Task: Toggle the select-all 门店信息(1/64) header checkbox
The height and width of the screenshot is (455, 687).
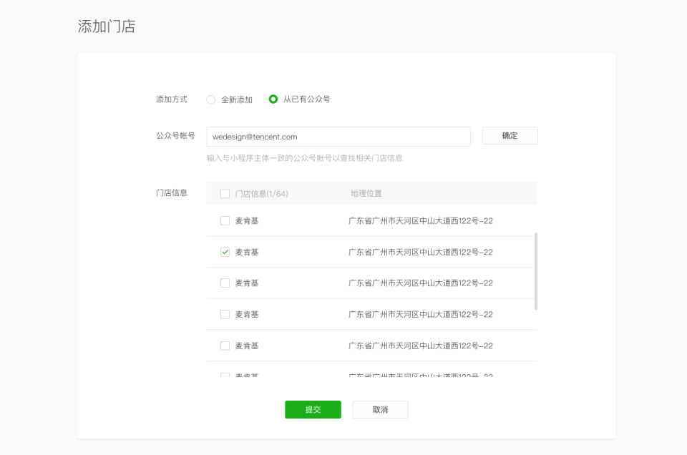Action: pyautogui.click(x=225, y=194)
